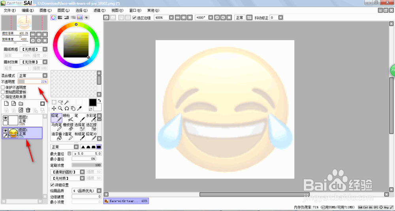Viewport: 395px width, 211px height.
Task: Click the black foreground color swatch
Action: [x=93, y=102]
